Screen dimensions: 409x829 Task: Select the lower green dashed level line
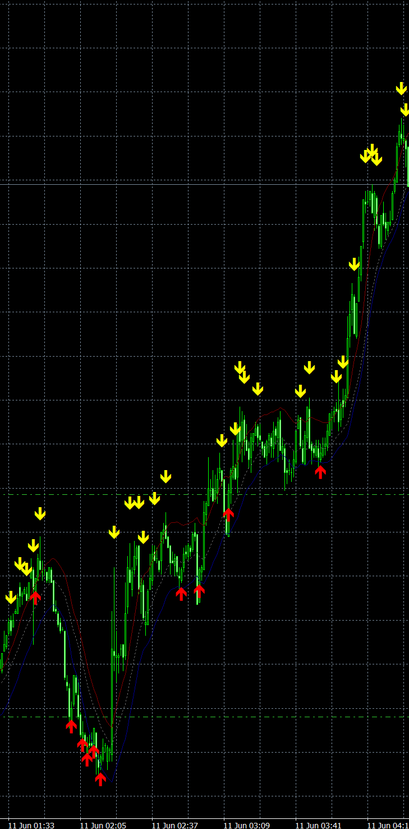pos(204,717)
